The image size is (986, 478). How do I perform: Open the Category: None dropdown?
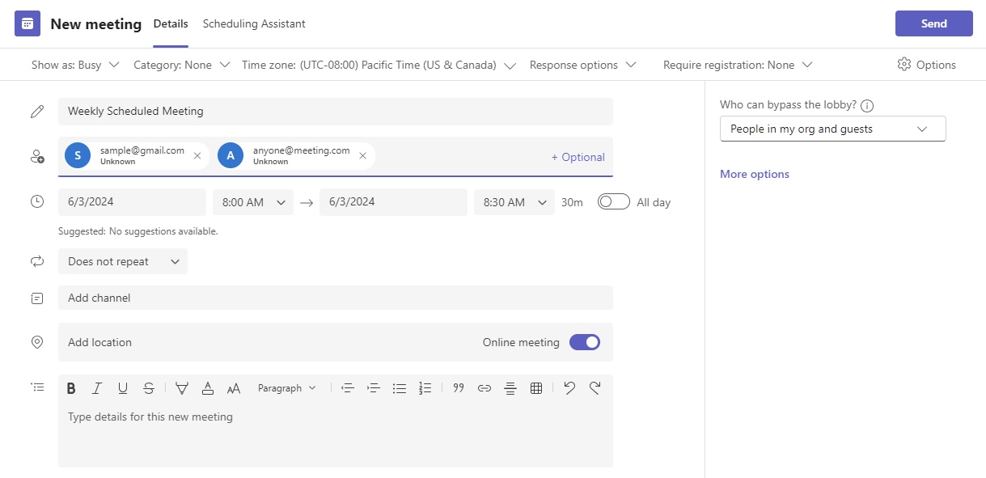click(182, 65)
